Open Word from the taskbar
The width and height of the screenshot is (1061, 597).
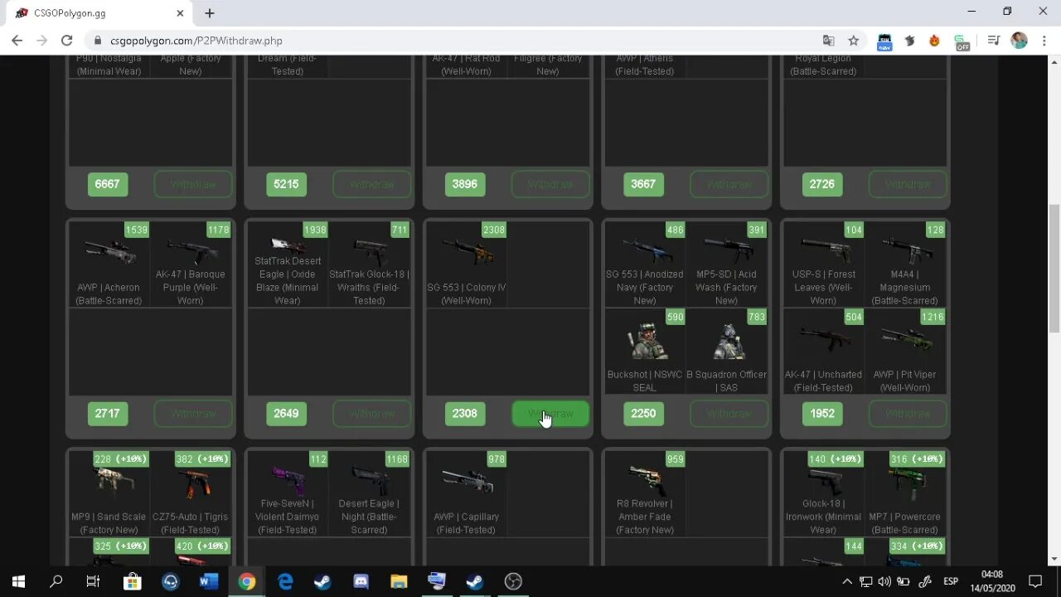click(x=209, y=581)
